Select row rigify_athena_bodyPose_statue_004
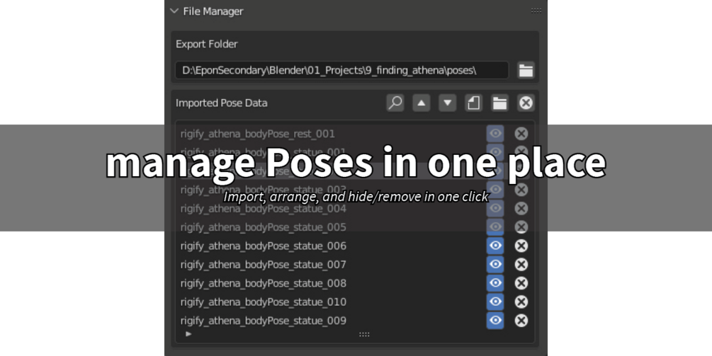This screenshot has width=712, height=356. point(332,208)
